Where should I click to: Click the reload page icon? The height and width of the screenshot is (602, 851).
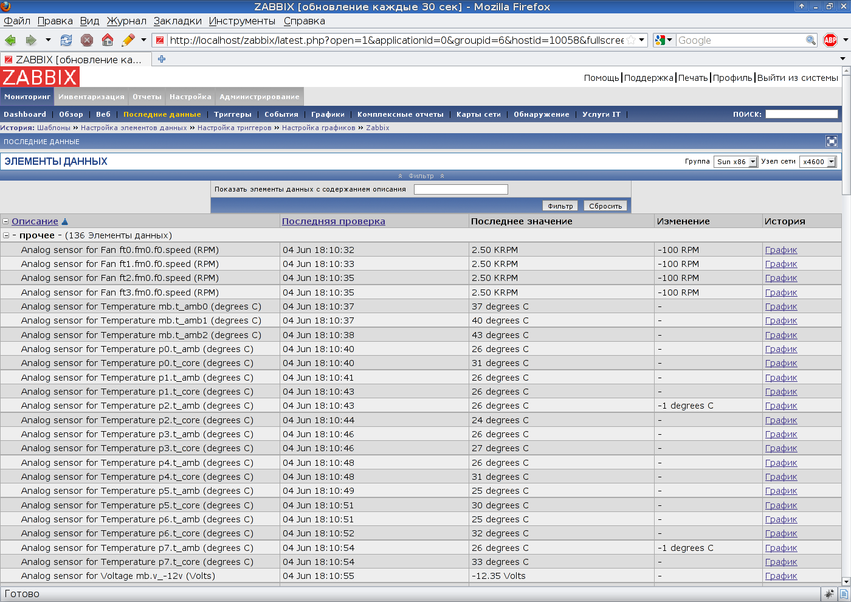[66, 40]
